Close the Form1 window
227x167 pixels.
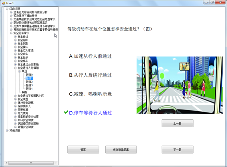coord(220,2)
